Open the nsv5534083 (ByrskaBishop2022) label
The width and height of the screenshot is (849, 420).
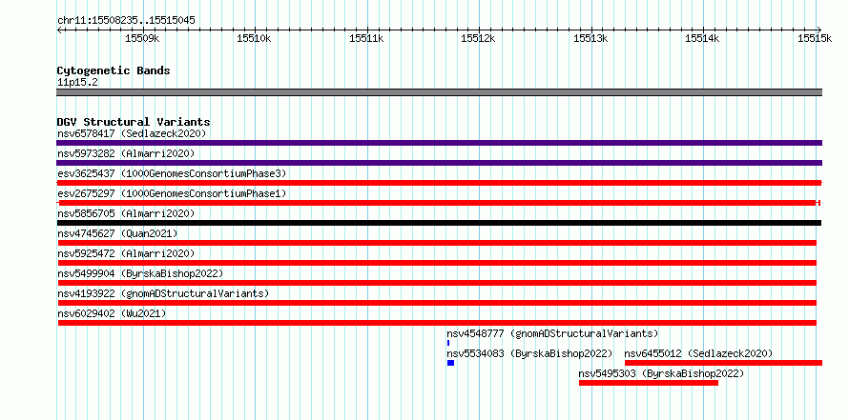tap(529, 353)
